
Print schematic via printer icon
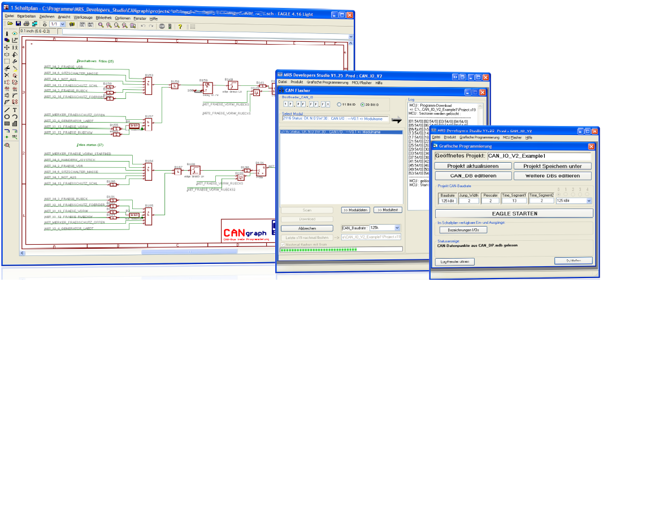tap(27, 23)
